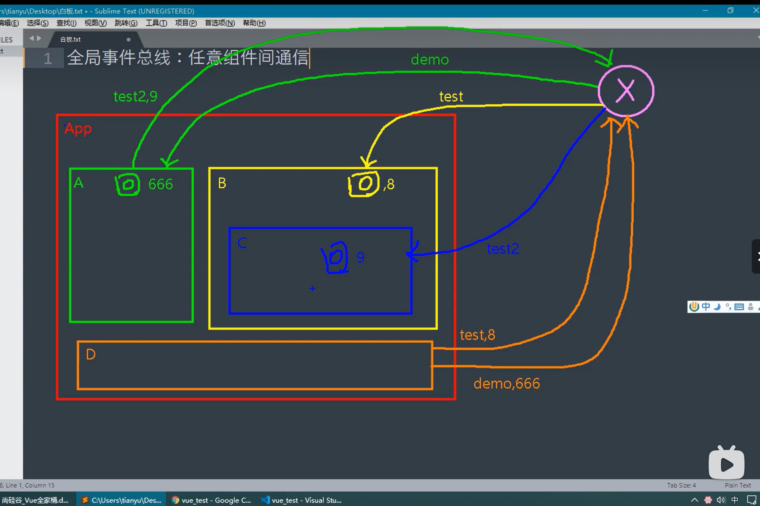
Task: Go to previous tab with left arrow
Action: point(31,38)
